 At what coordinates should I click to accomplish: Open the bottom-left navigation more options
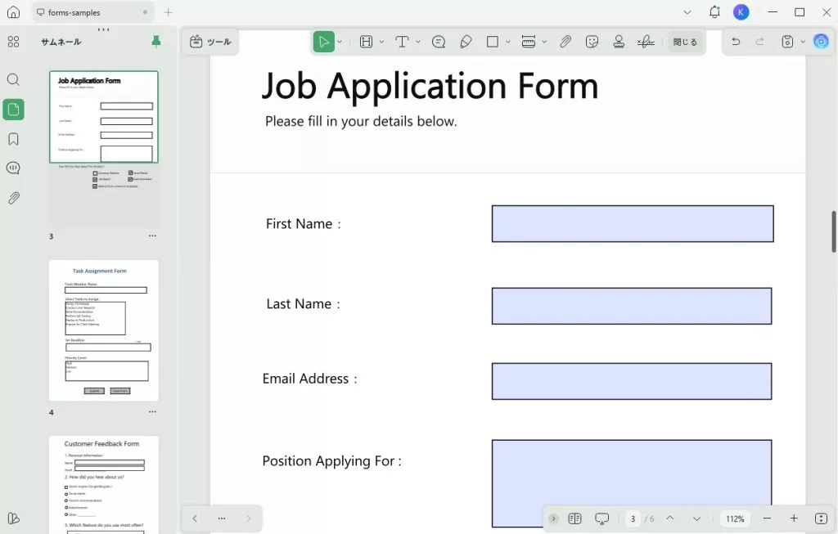(x=222, y=518)
